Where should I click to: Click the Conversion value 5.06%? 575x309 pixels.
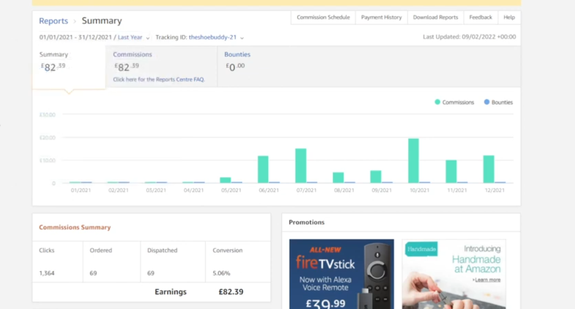[x=221, y=273]
